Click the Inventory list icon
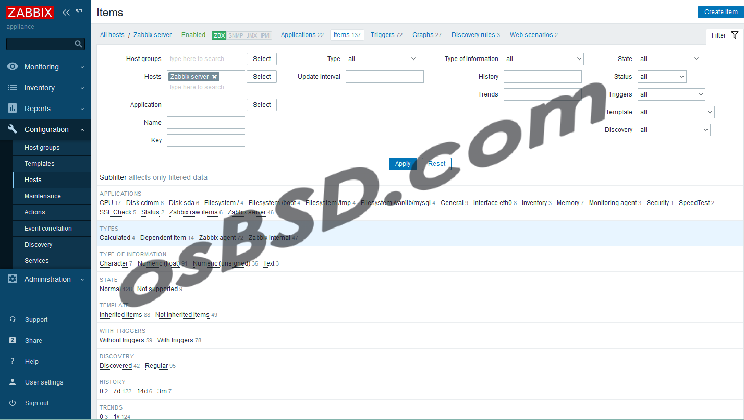 pyautogui.click(x=13, y=88)
